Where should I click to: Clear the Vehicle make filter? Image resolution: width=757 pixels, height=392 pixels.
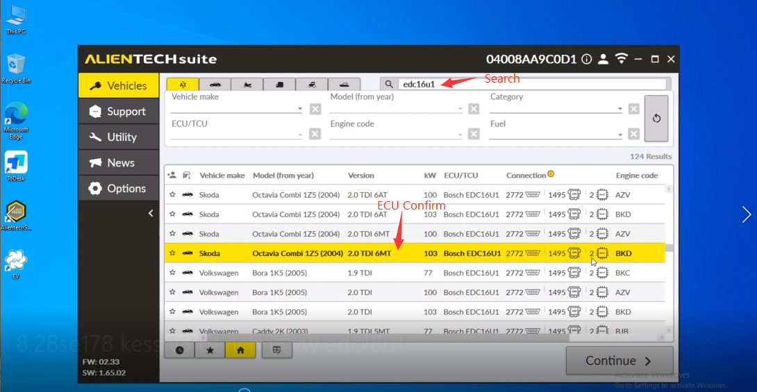[x=315, y=109]
